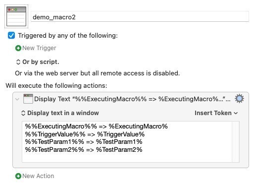Click inside the display text area
257x187 pixels.
pos(127,142)
